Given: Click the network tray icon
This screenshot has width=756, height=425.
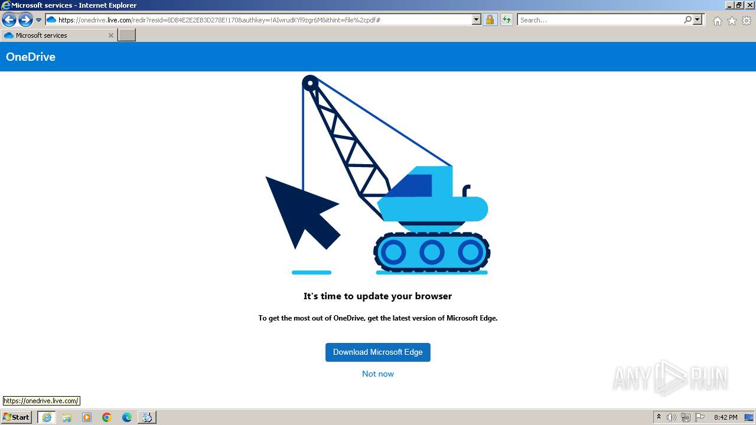Looking at the screenshot, I should [686, 417].
